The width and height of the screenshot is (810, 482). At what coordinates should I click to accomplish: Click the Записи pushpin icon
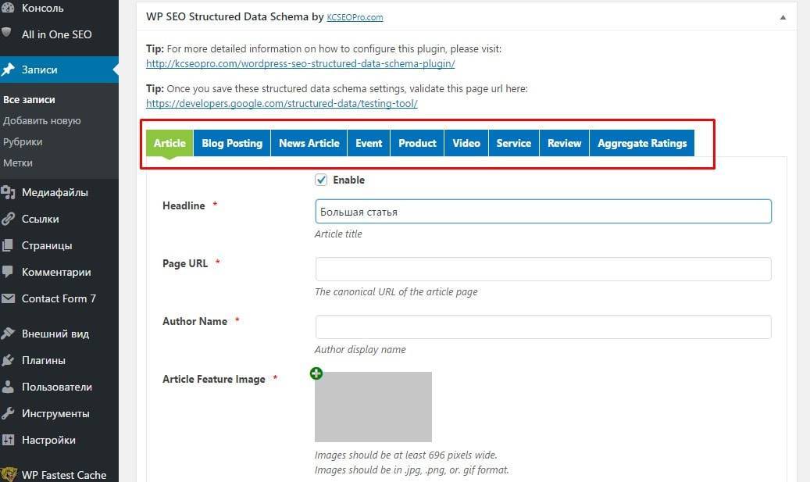pyautogui.click(x=8, y=70)
